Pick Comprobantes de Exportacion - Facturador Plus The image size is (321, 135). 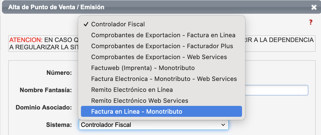coord(162,46)
